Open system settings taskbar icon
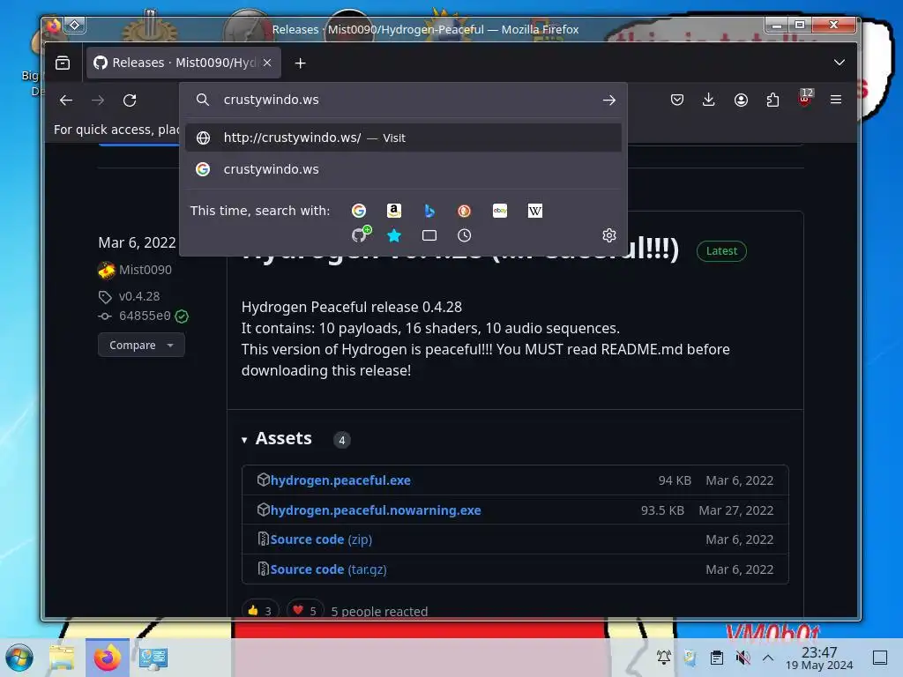The width and height of the screenshot is (903, 677). (153, 658)
